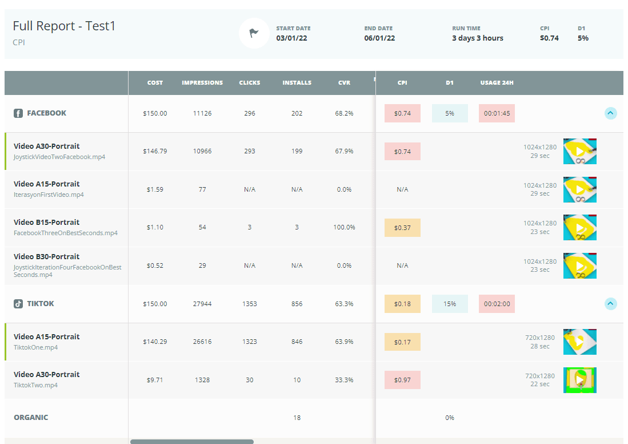Viewport: 628px width, 444px height.
Task: Open the TiktokOne.mp4 video preview
Action: (579, 342)
